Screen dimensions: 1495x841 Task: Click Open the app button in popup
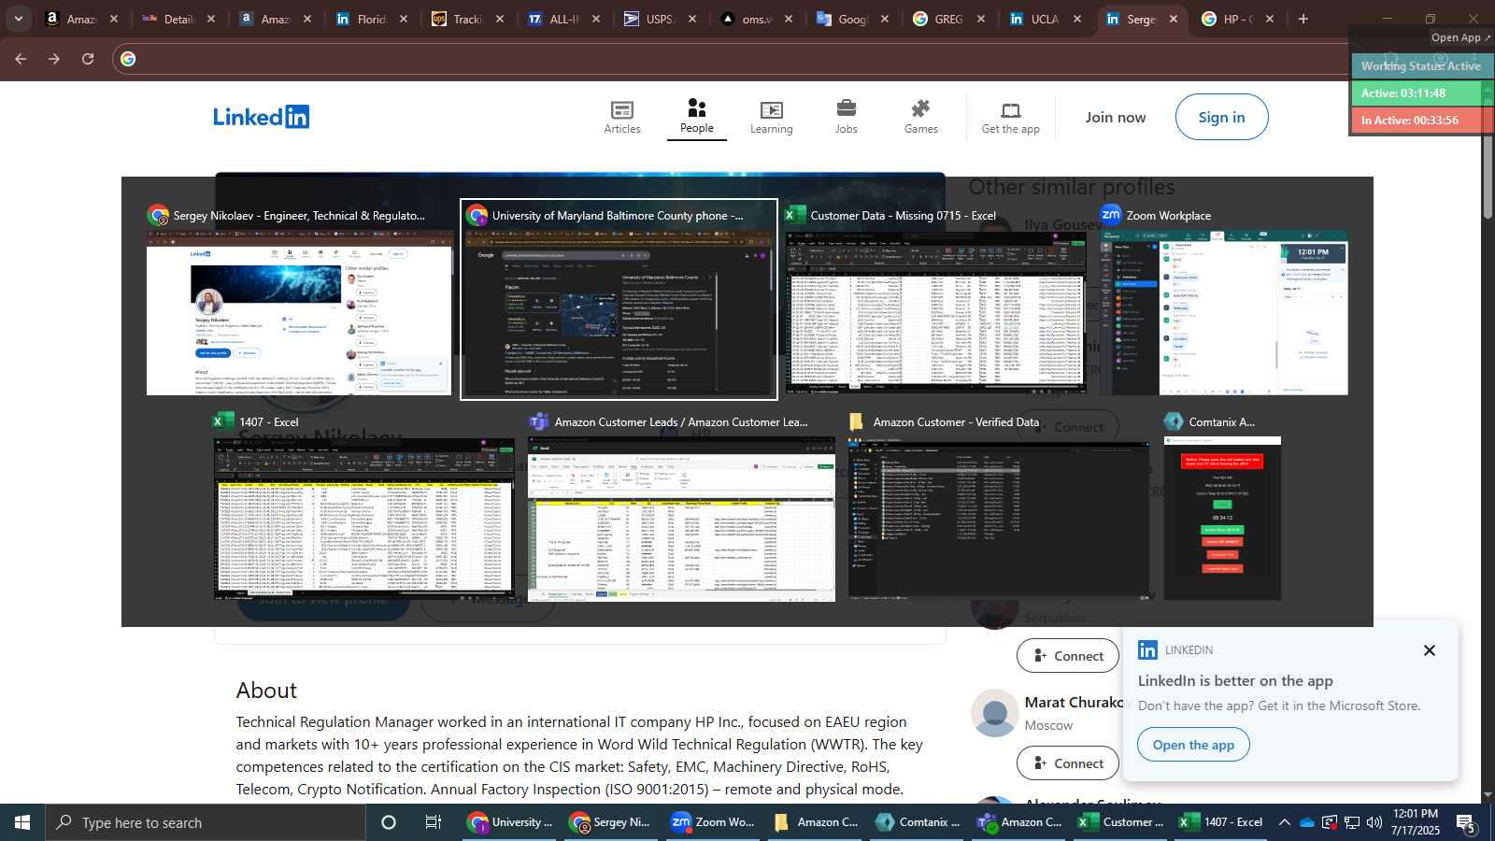(1193, 745)
